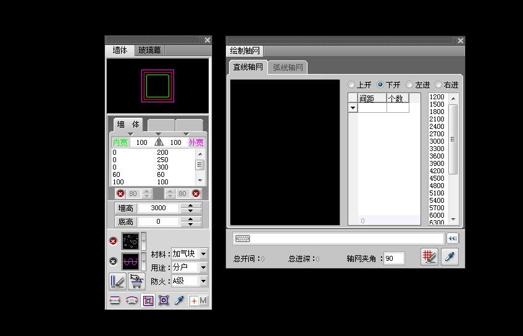Expand the dropdown arrow in spacing table row
The width and height of the screenshot is (523, 336).
click(x=353, y=108)
